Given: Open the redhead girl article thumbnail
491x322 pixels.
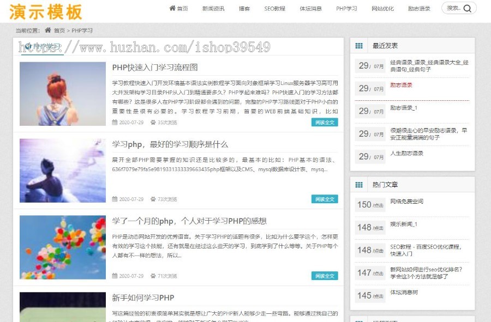Looking at the screenshot, I should coord(63,94).
